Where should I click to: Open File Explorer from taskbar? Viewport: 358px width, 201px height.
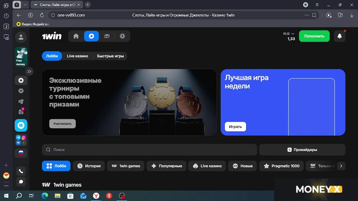pos(57,196)
